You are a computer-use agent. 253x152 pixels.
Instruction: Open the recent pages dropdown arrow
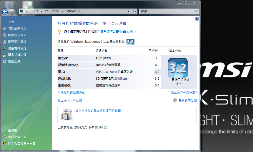tap(17, 12)
